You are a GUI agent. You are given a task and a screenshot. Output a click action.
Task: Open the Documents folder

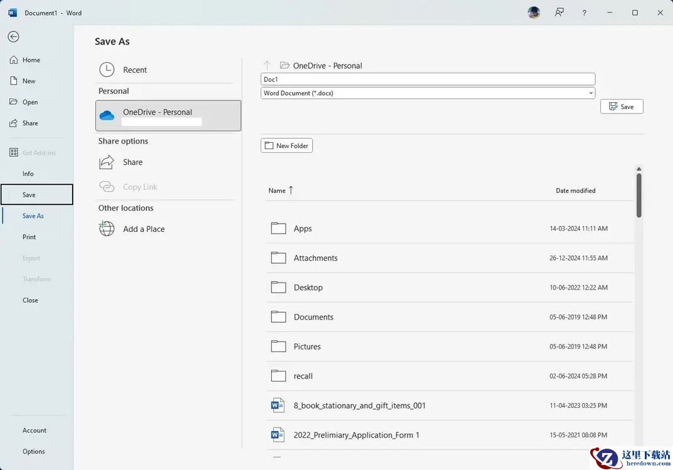[450, 317]
